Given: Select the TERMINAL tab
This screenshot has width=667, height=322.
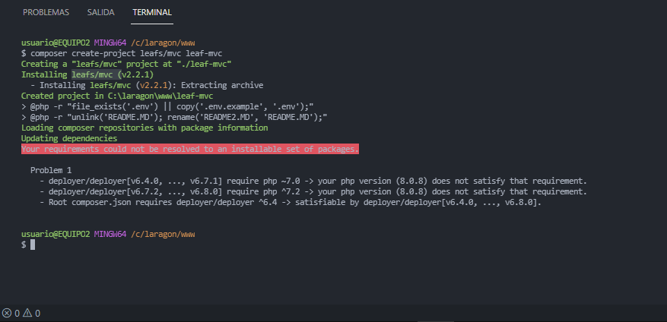Looking at the screenshot, I should click(152, 12).
